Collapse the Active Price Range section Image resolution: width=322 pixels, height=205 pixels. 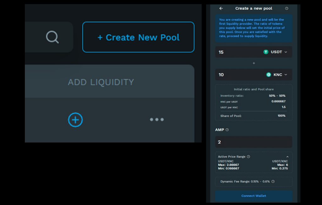pyautogui.click(x=287, y=157)
